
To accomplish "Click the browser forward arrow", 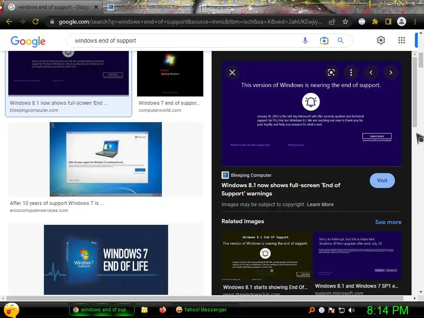I will click(x=22, y=22).
